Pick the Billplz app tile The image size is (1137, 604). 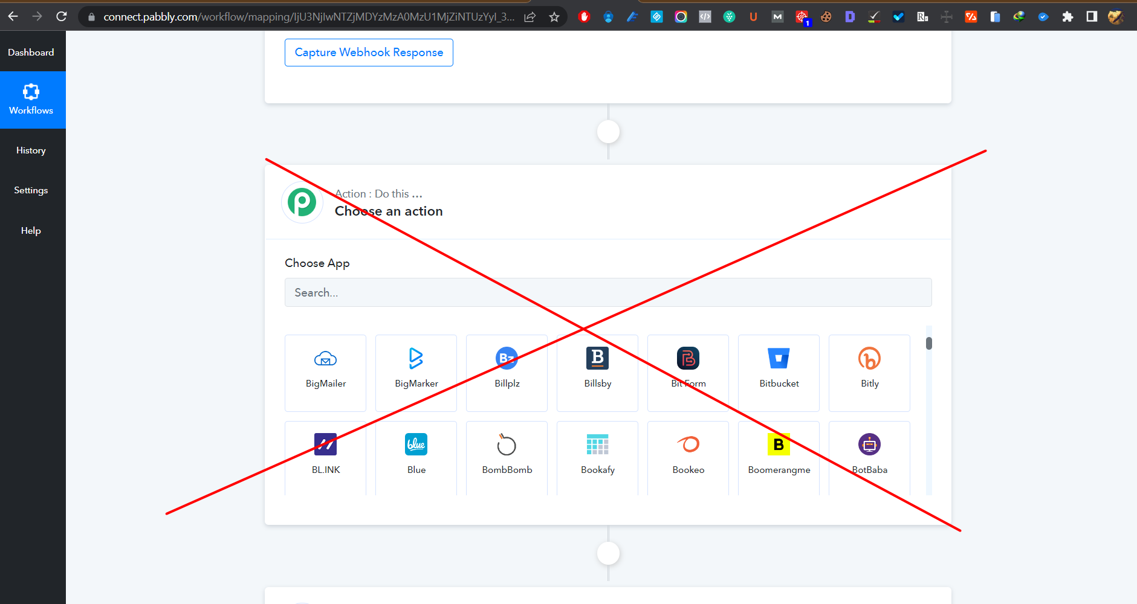pos(507,373)
